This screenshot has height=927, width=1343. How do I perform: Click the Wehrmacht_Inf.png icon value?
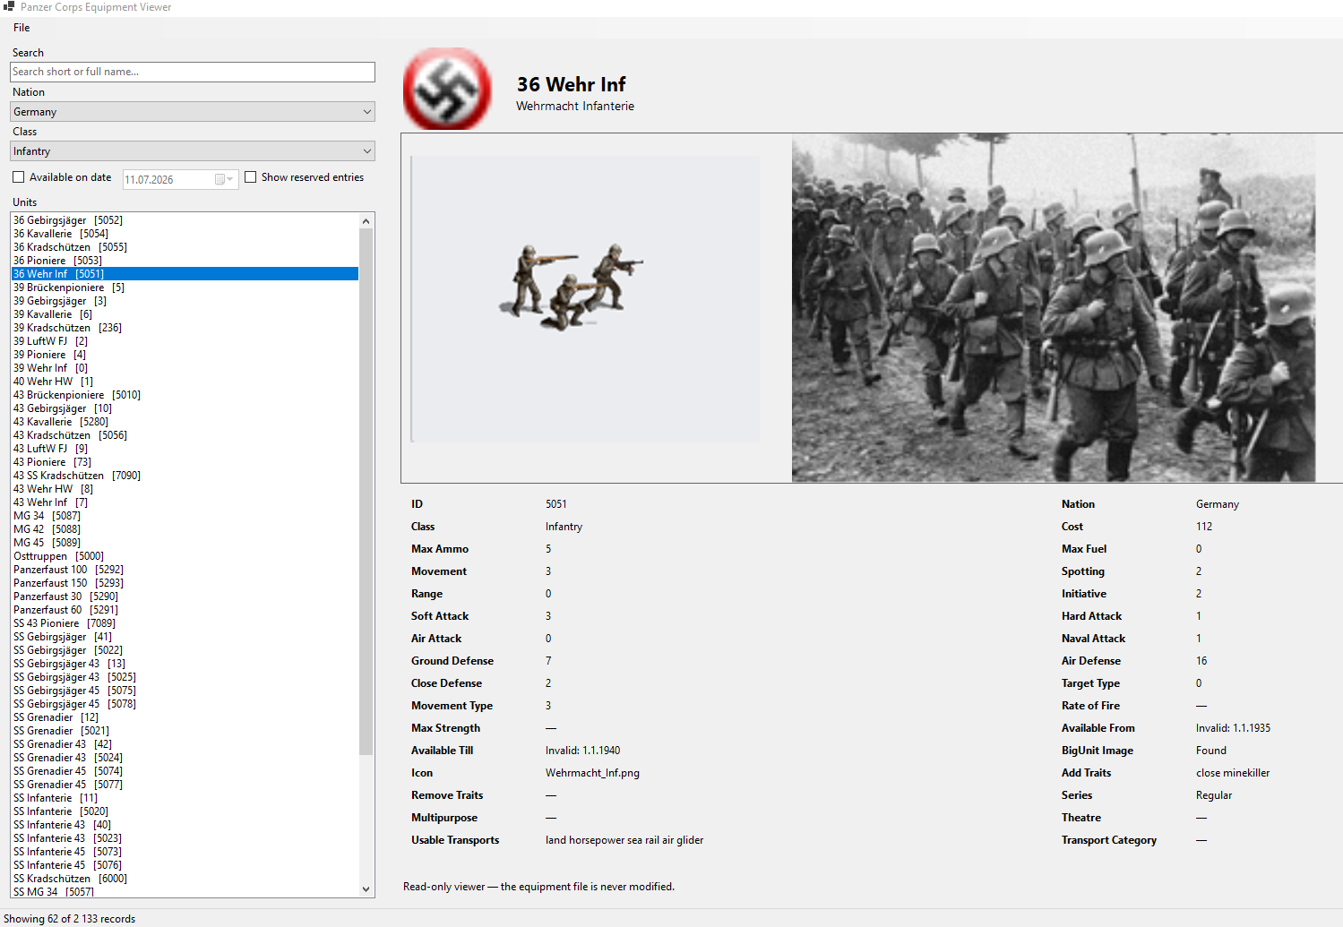click(592, 773)
